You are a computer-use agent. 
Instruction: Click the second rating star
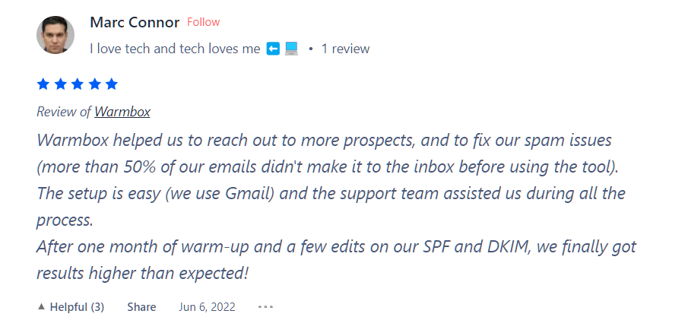point(61,84)
